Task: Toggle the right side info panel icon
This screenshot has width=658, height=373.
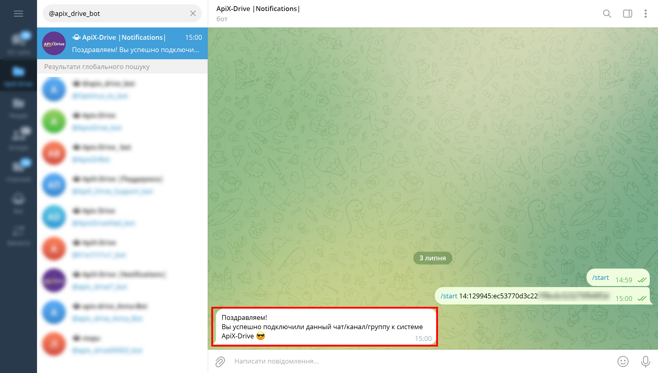Action: pos(627,14)
